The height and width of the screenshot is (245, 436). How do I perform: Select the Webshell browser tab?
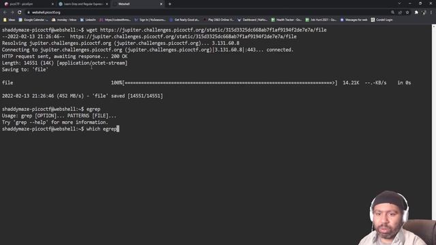(x=138, y=4)
